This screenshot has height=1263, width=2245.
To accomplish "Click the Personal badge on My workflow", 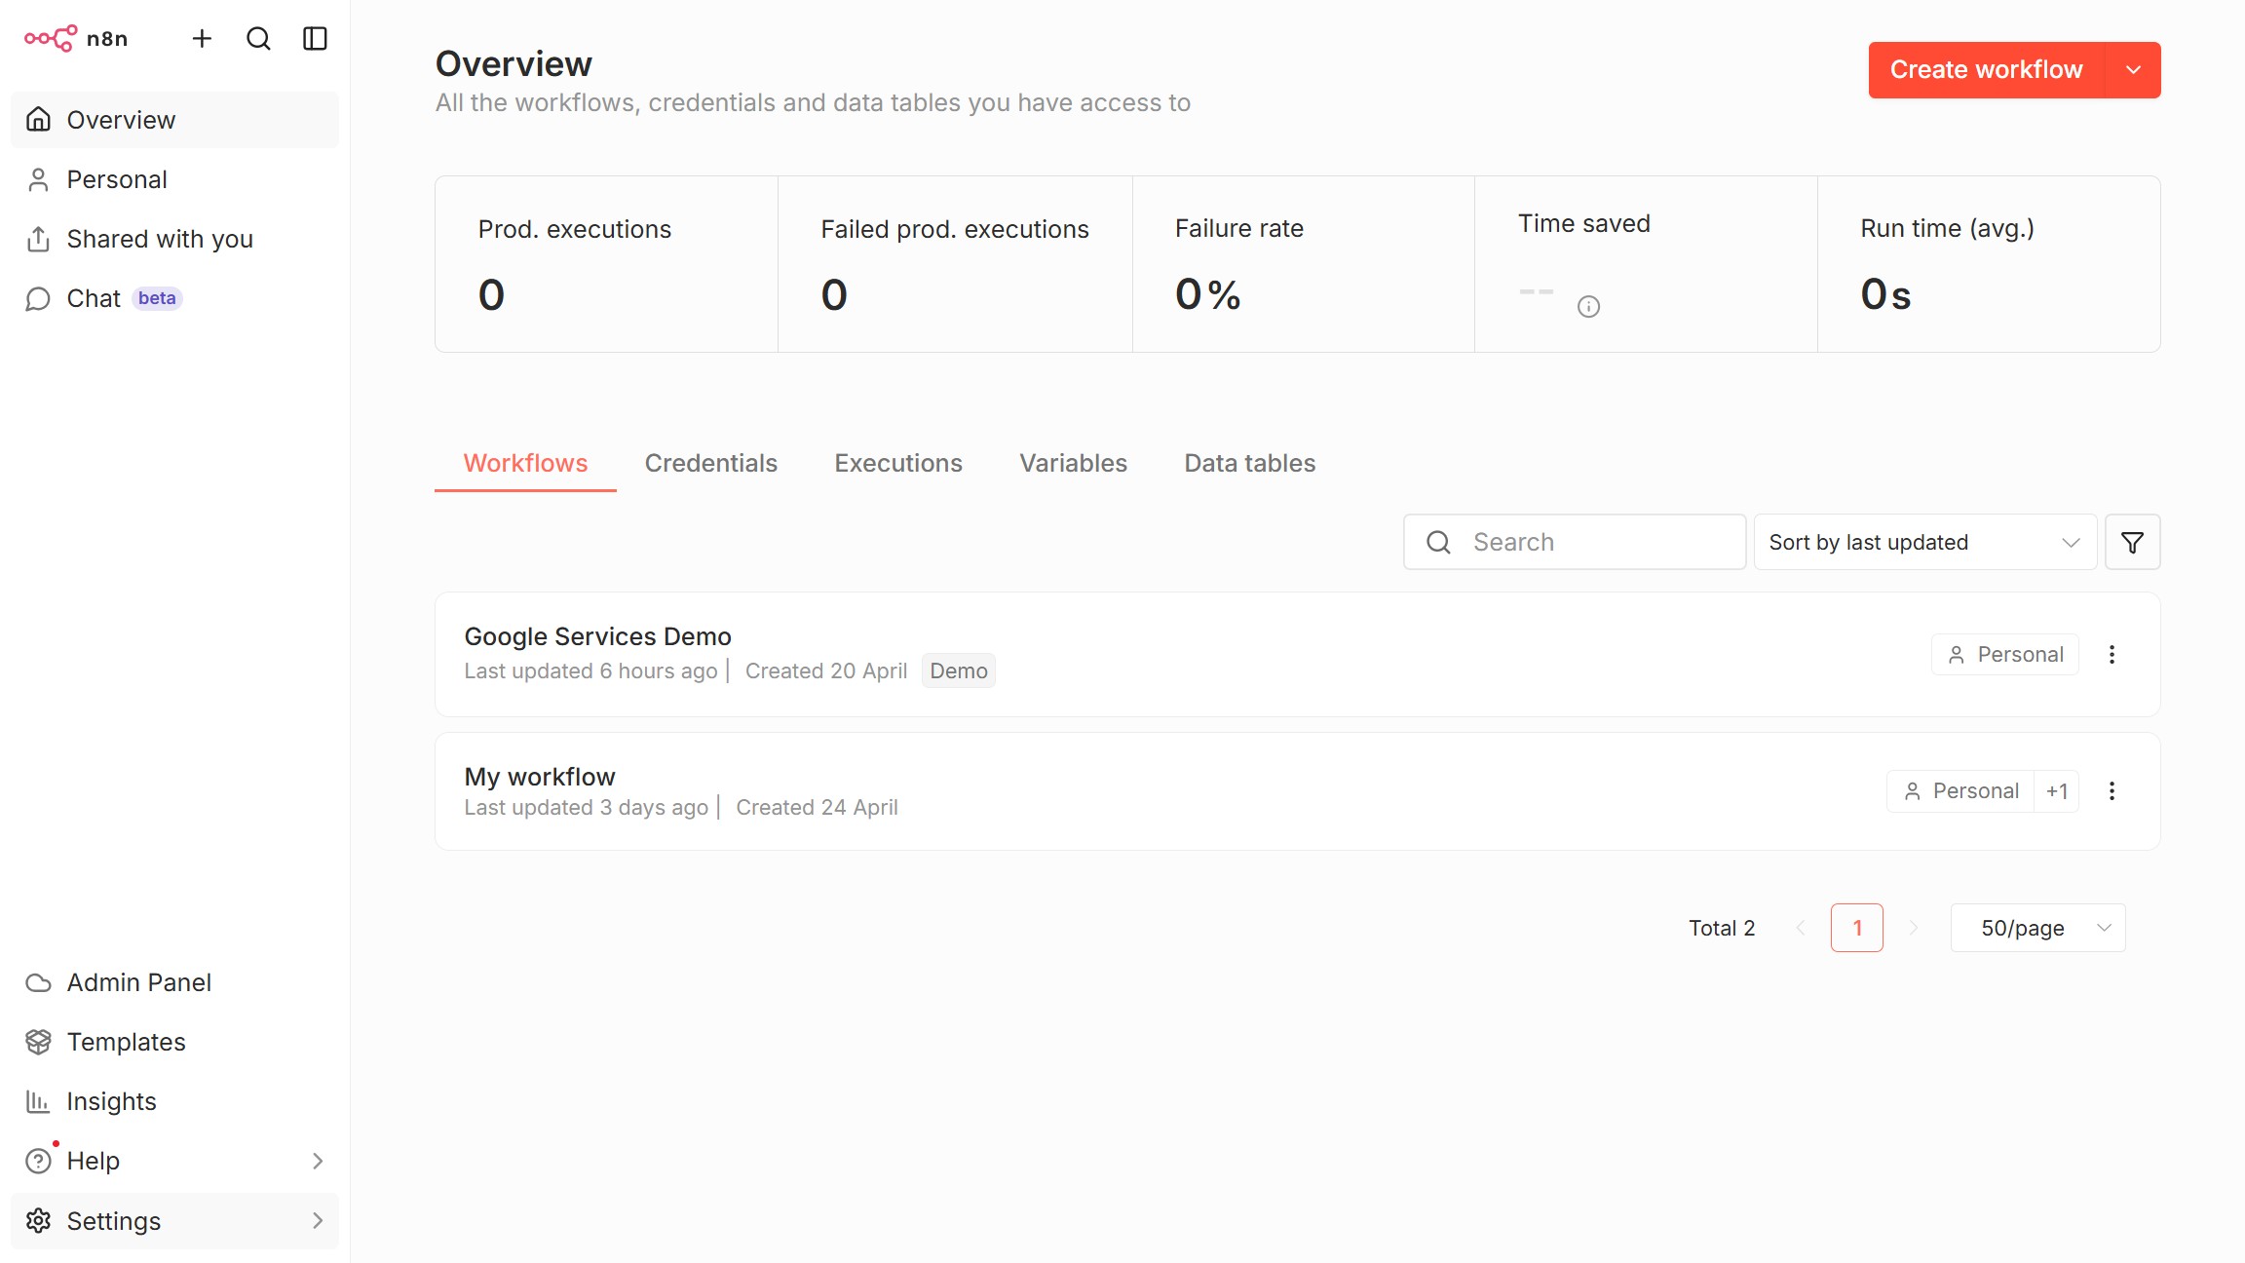I will pyautogui.click(x=1960, y=791).
